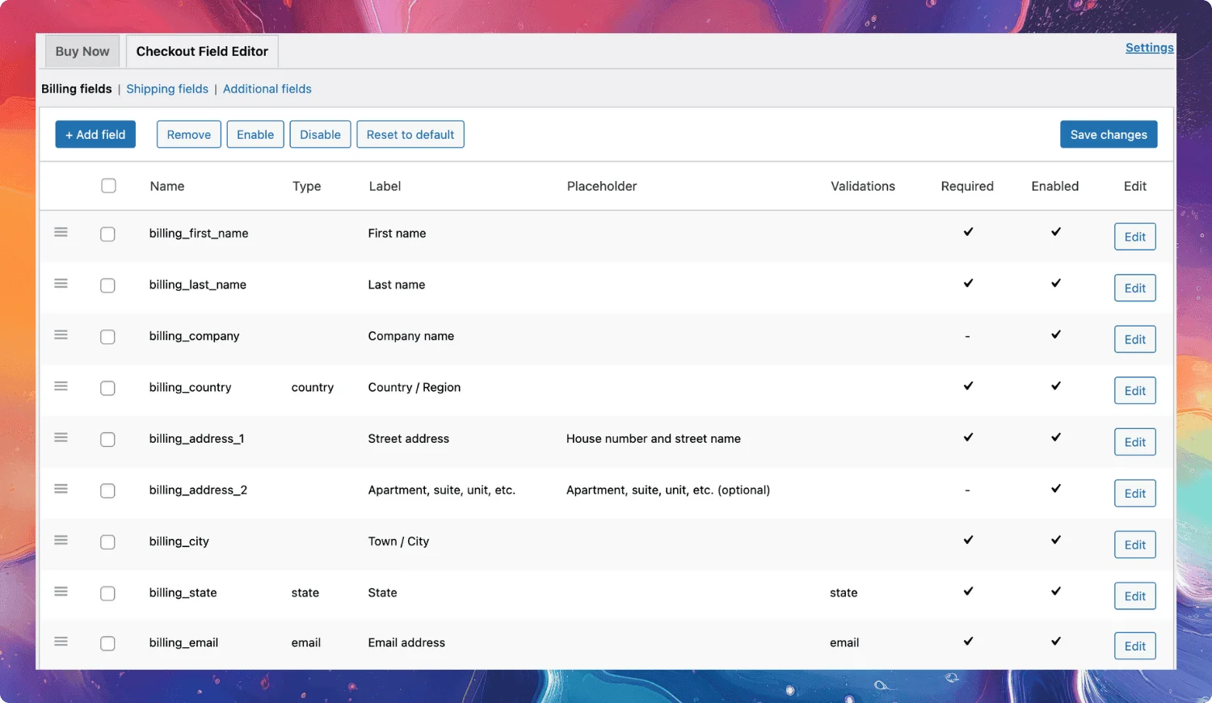The image size is (1212, 703).
Task: Open the Settings link
Action: tap(1150, 48)
